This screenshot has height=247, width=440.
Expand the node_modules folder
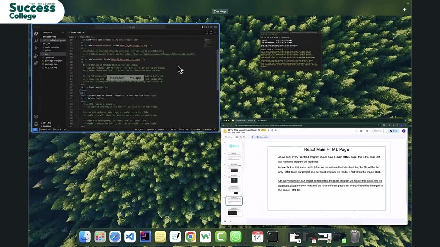[x=52, y=47]
